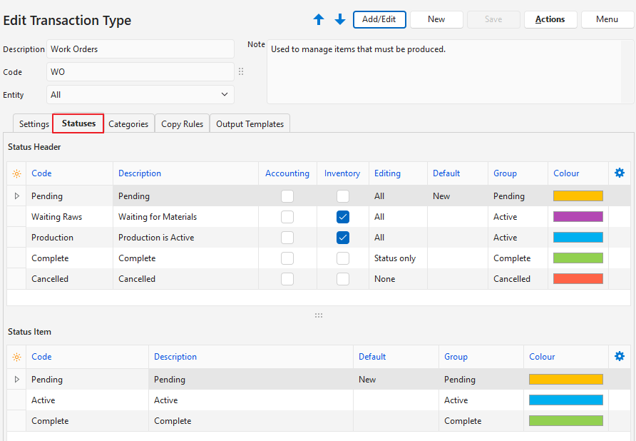Viewport: 636px width, 441px height.
Task: Click drag handle icon beside Code field
Action: pyautogui.click(x=241, y=72)
